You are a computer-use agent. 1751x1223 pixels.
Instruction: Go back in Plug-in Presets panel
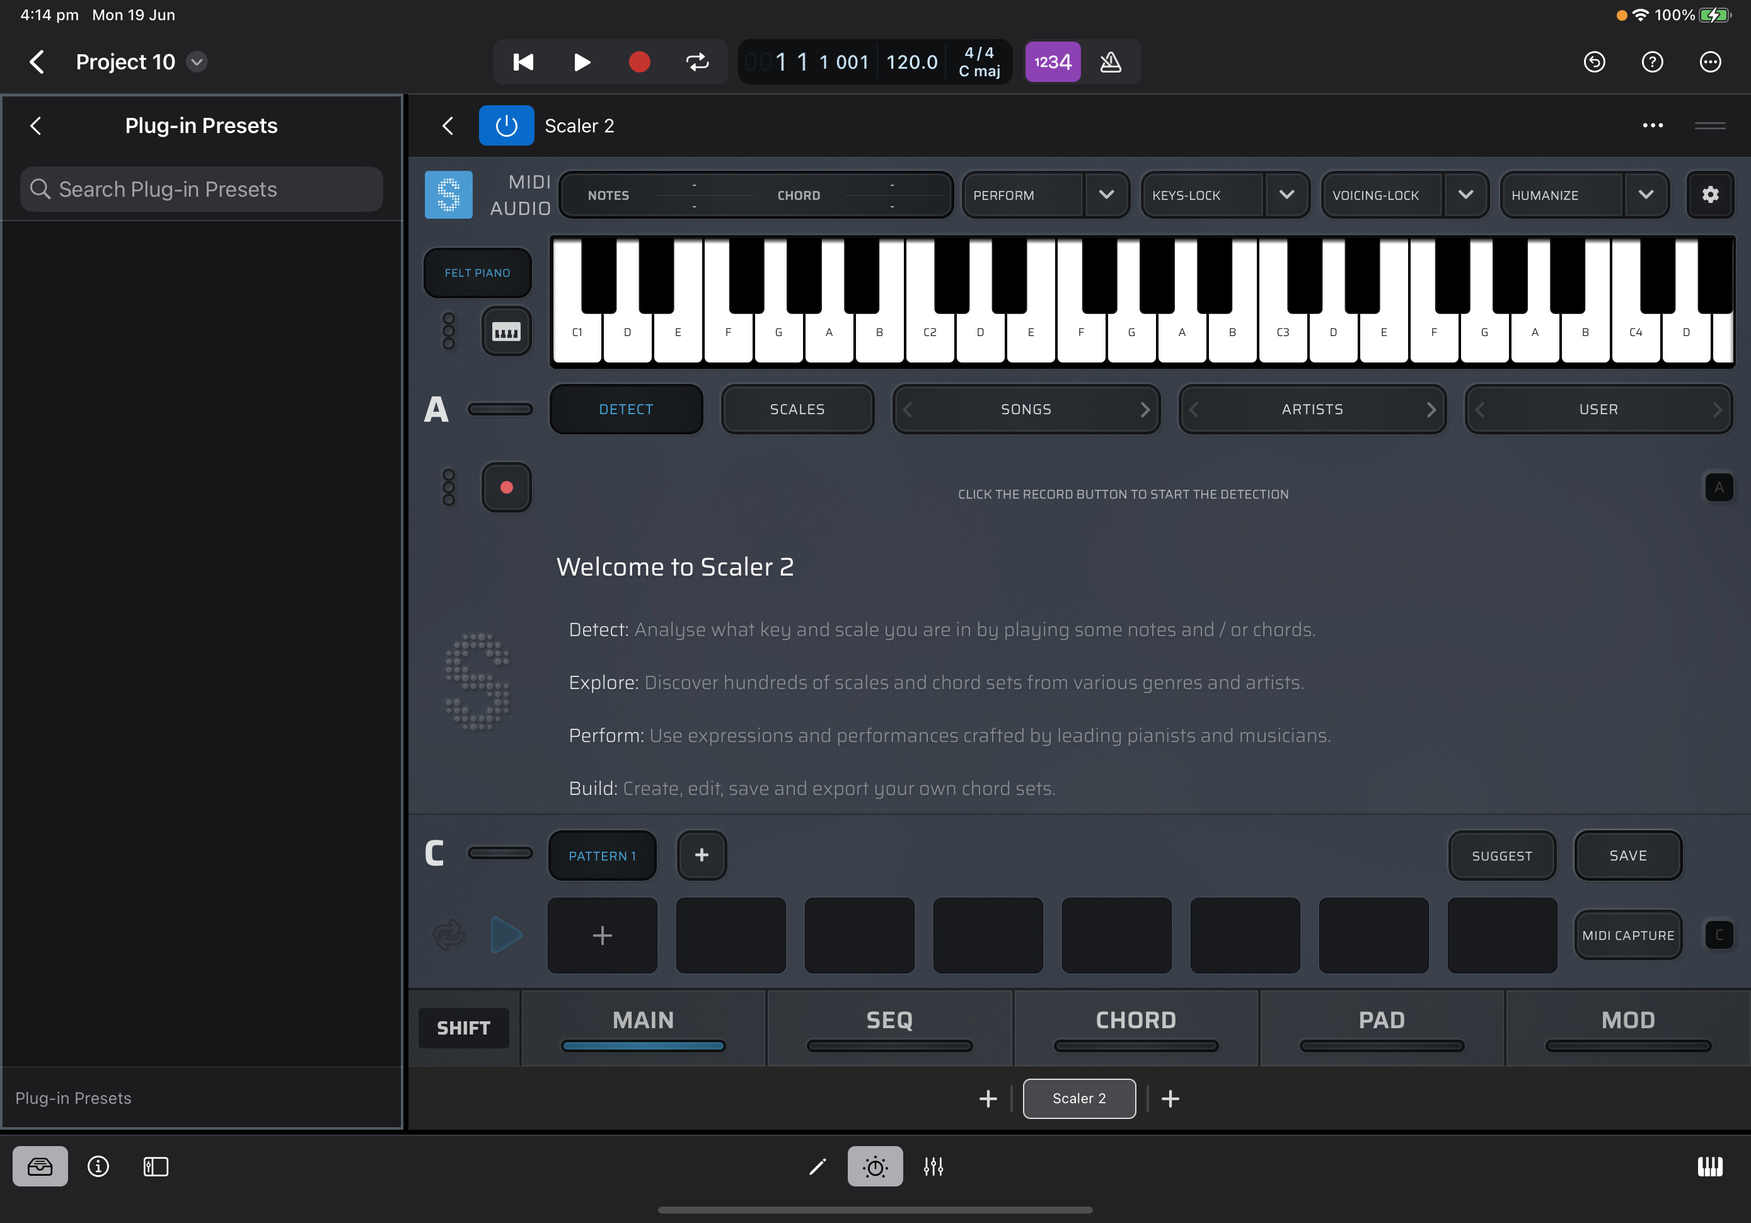pos(36,126)
